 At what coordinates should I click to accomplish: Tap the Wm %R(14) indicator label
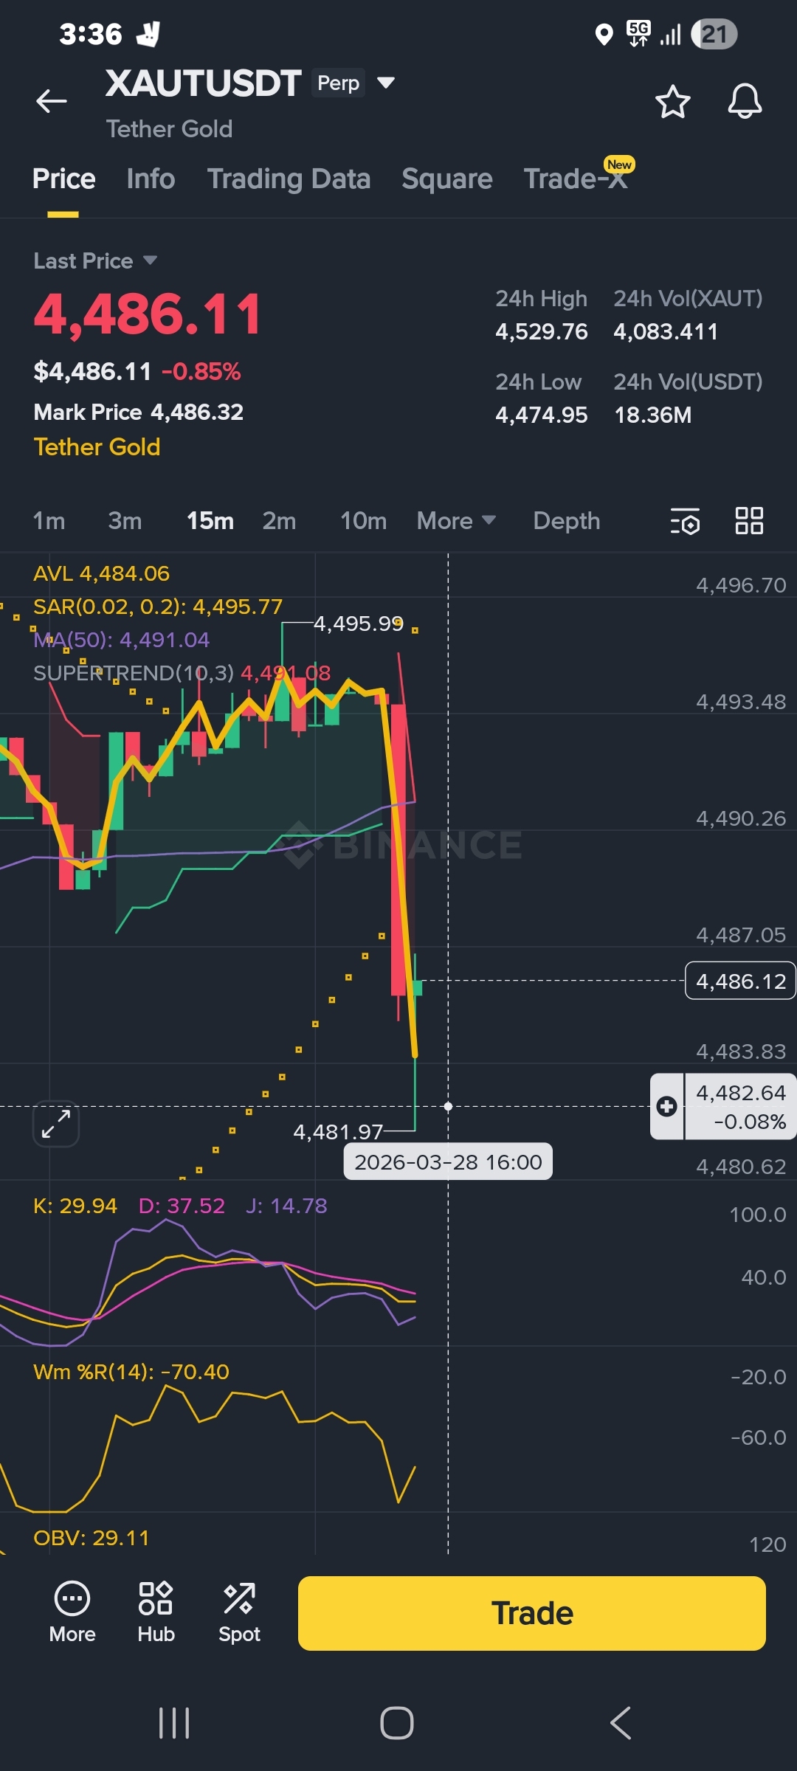click(131, 1372)
